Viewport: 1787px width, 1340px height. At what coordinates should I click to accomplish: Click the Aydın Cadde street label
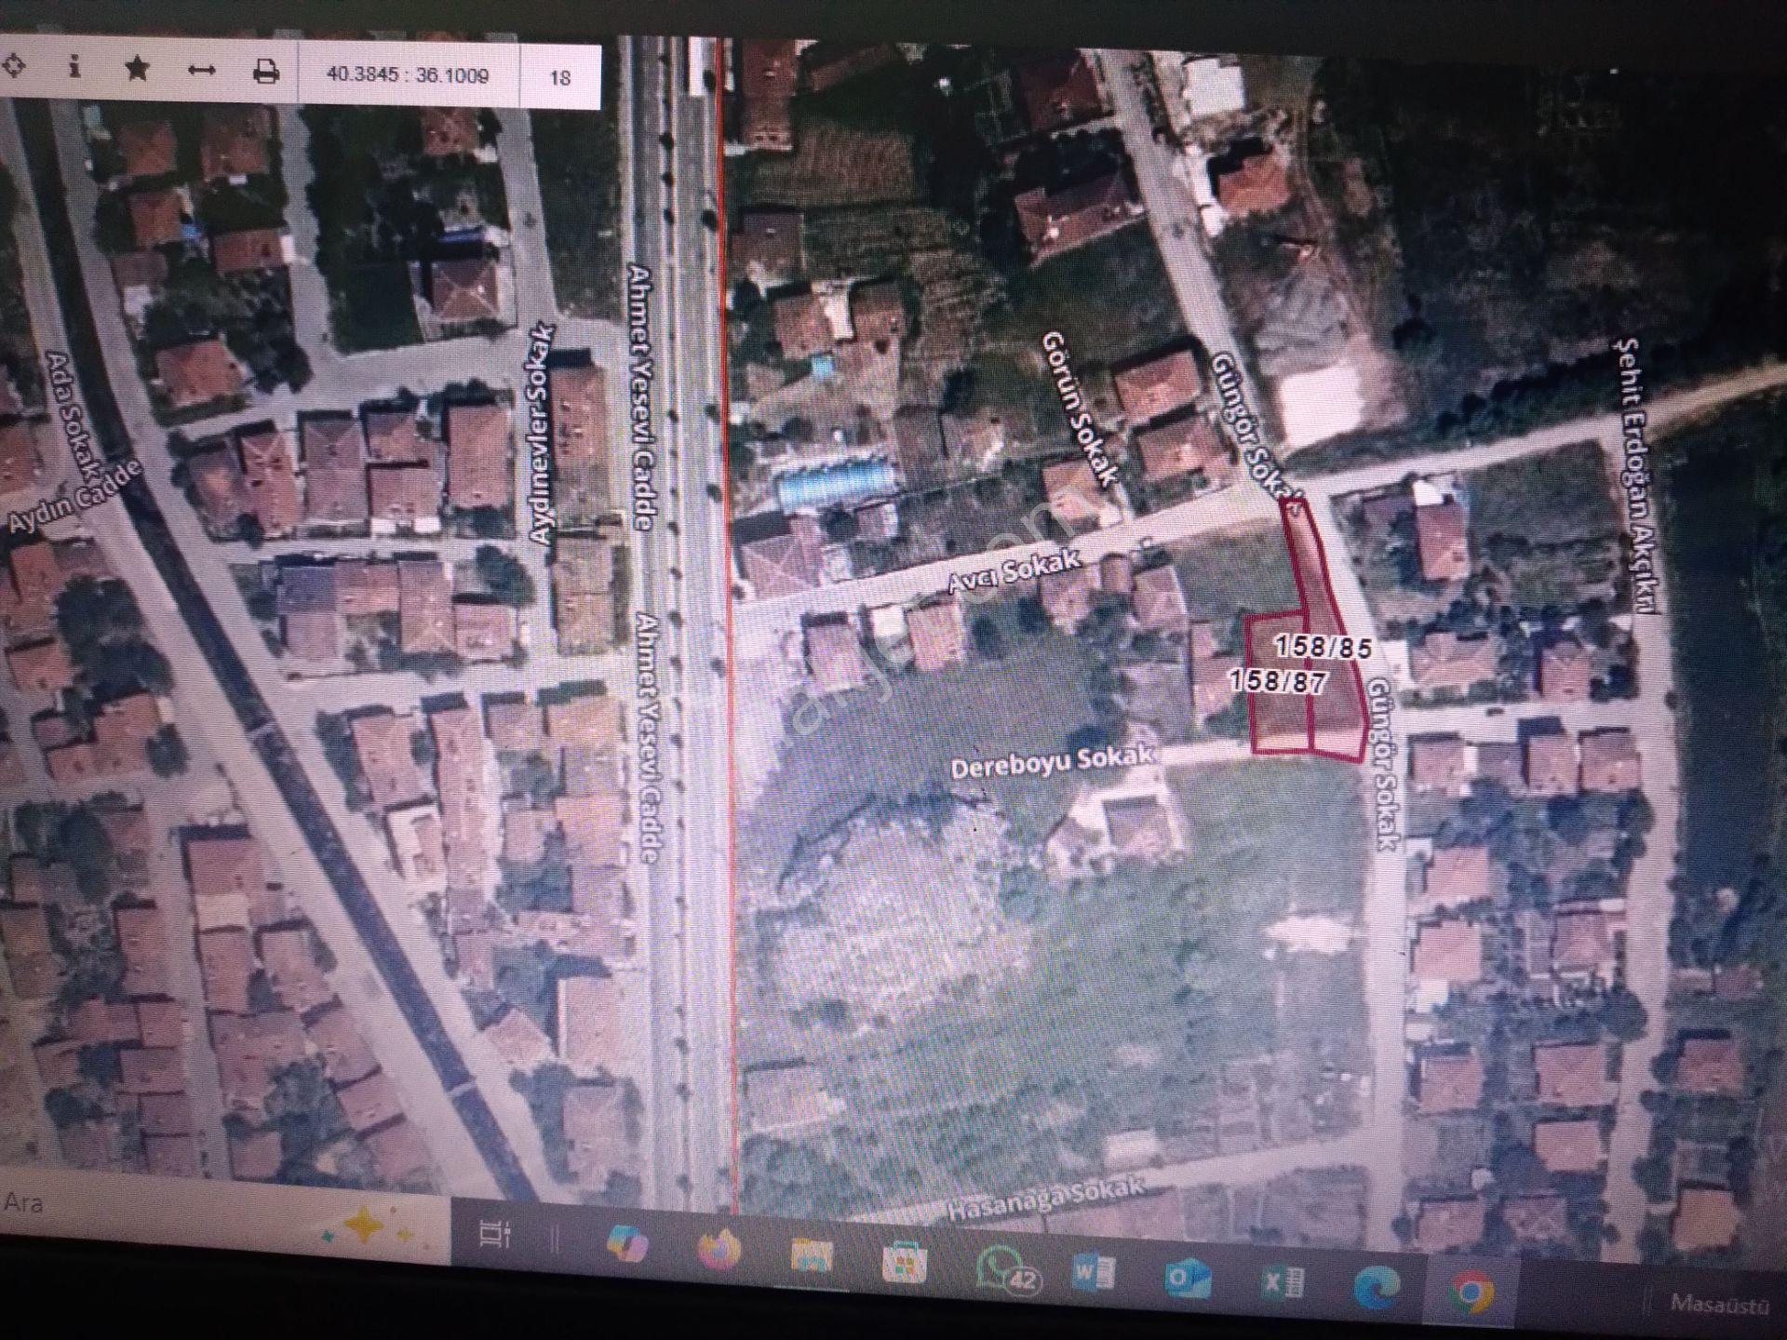[76, 494]
